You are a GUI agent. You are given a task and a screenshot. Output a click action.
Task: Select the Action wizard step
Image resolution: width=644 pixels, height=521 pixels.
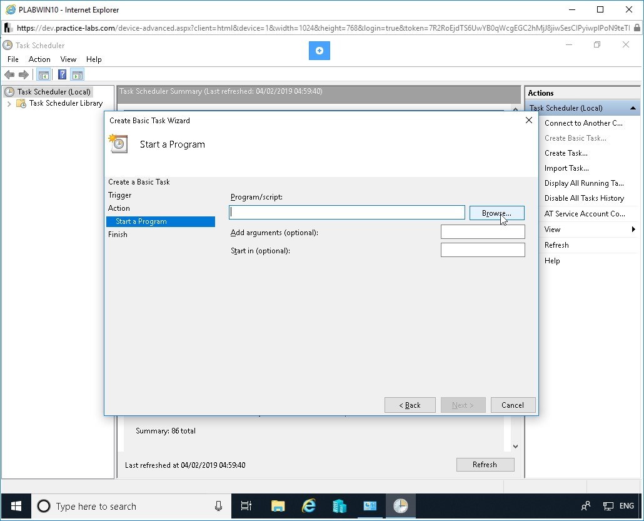tap(119, 208)
